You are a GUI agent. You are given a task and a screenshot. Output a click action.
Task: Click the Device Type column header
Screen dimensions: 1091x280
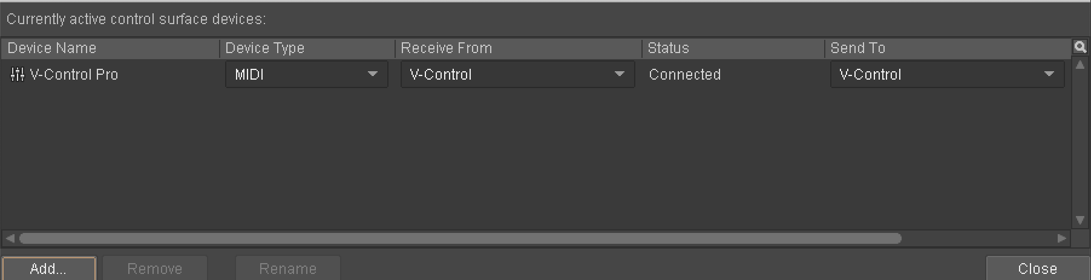(264, 48)
